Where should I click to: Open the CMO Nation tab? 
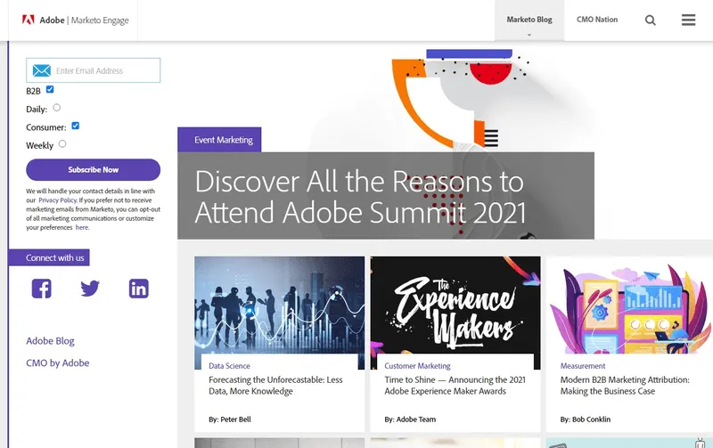[x=597, y=20]
